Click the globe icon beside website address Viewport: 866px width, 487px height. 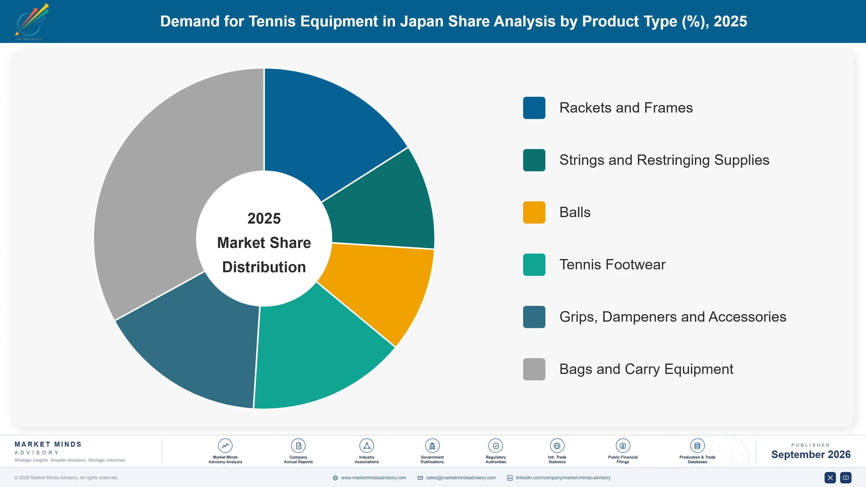(x=335, y=478)
